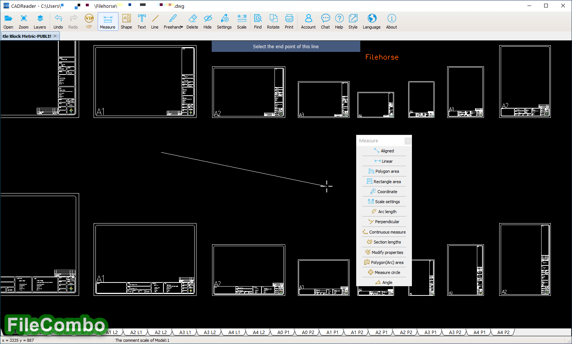The width and height of the screenshot is (572, 344).
Task: Select the Measure tool in the toolbar
Action: click(x=108, y=21)
